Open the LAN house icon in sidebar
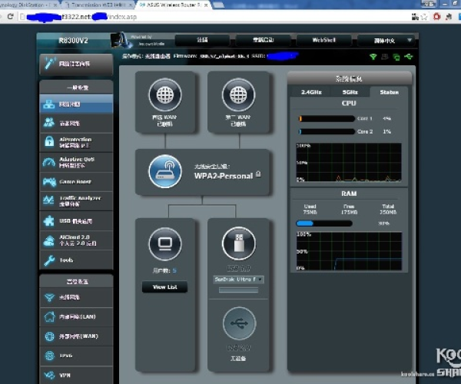Screen dimensions: 461x384 pos(49,316)
